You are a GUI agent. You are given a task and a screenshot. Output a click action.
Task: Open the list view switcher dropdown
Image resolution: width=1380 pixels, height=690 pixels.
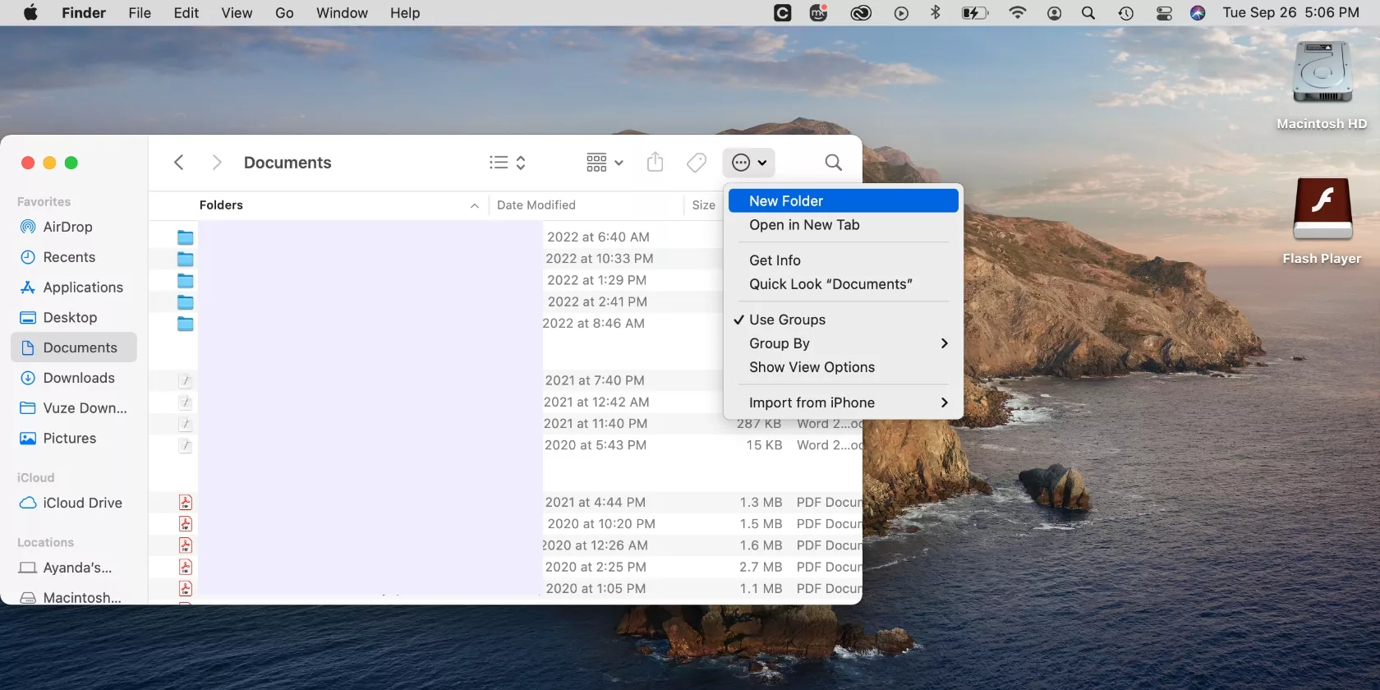(x=507, y=163)
